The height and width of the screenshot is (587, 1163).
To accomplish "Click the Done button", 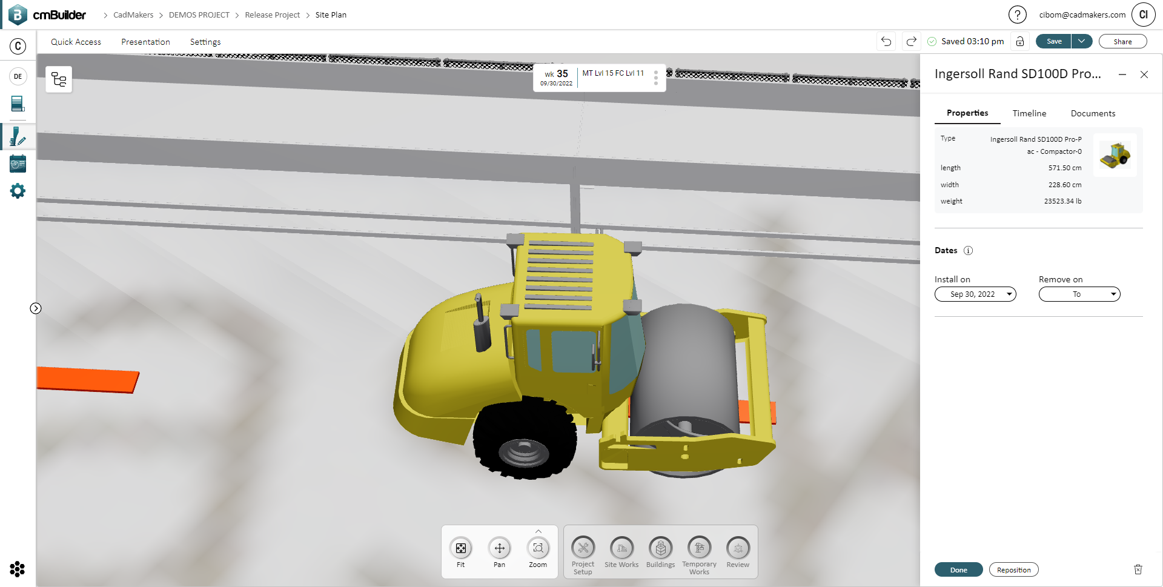I will coord(958,569).
